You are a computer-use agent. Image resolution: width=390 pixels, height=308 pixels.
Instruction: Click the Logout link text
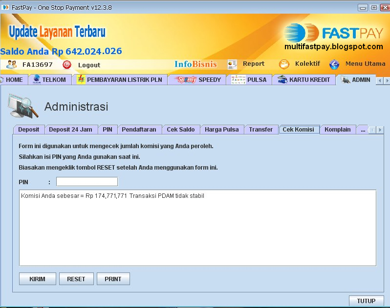pos(89,65)
